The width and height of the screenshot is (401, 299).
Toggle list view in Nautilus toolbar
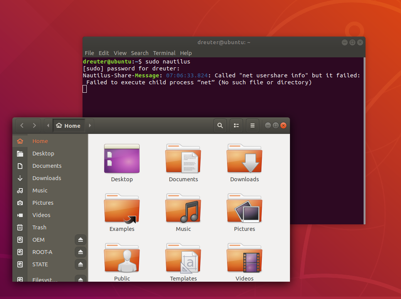[236, 125]
